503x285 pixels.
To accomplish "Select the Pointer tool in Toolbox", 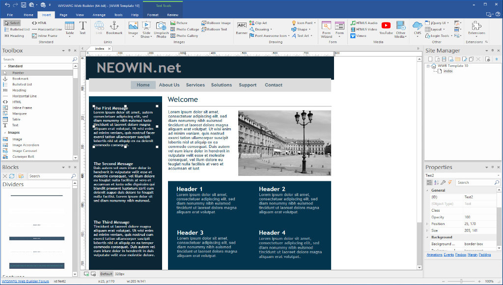I will pyautogui.click(x=37, y=73).
